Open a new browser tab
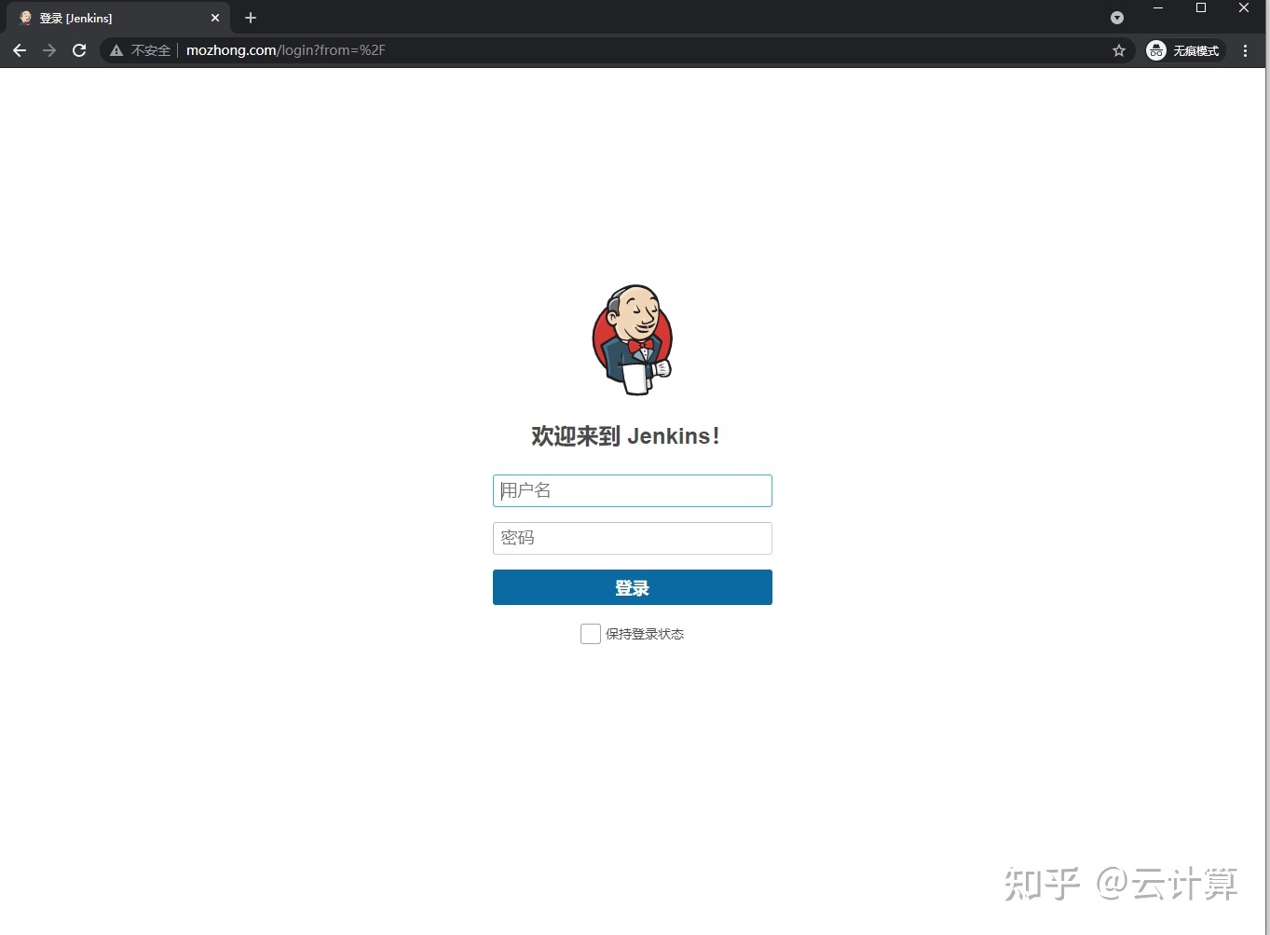Viewport: 1270px width, 935px height. point(251,18)
